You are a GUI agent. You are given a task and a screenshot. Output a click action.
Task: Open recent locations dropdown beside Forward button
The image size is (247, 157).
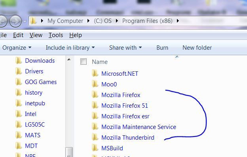pos(25,21)
